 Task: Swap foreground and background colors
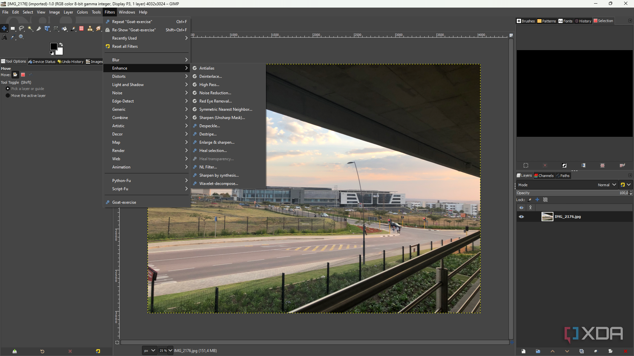[x=61, y=44]
